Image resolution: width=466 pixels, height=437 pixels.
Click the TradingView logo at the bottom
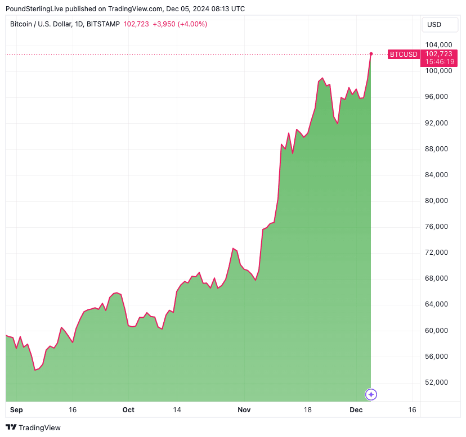33,427
